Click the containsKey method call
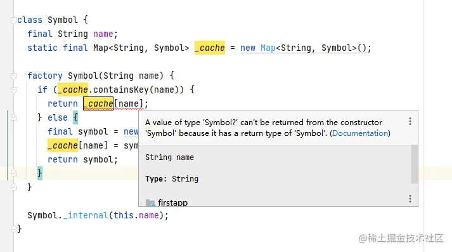The width and height of the screenshot is (452, 252). (121, 90)
